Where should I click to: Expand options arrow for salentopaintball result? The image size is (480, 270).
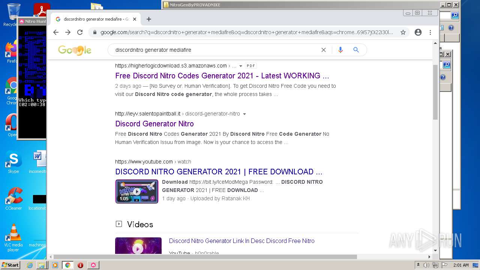(244, 114)
